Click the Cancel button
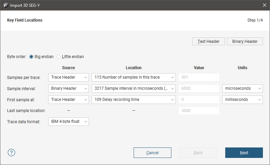 coord(152,153)
